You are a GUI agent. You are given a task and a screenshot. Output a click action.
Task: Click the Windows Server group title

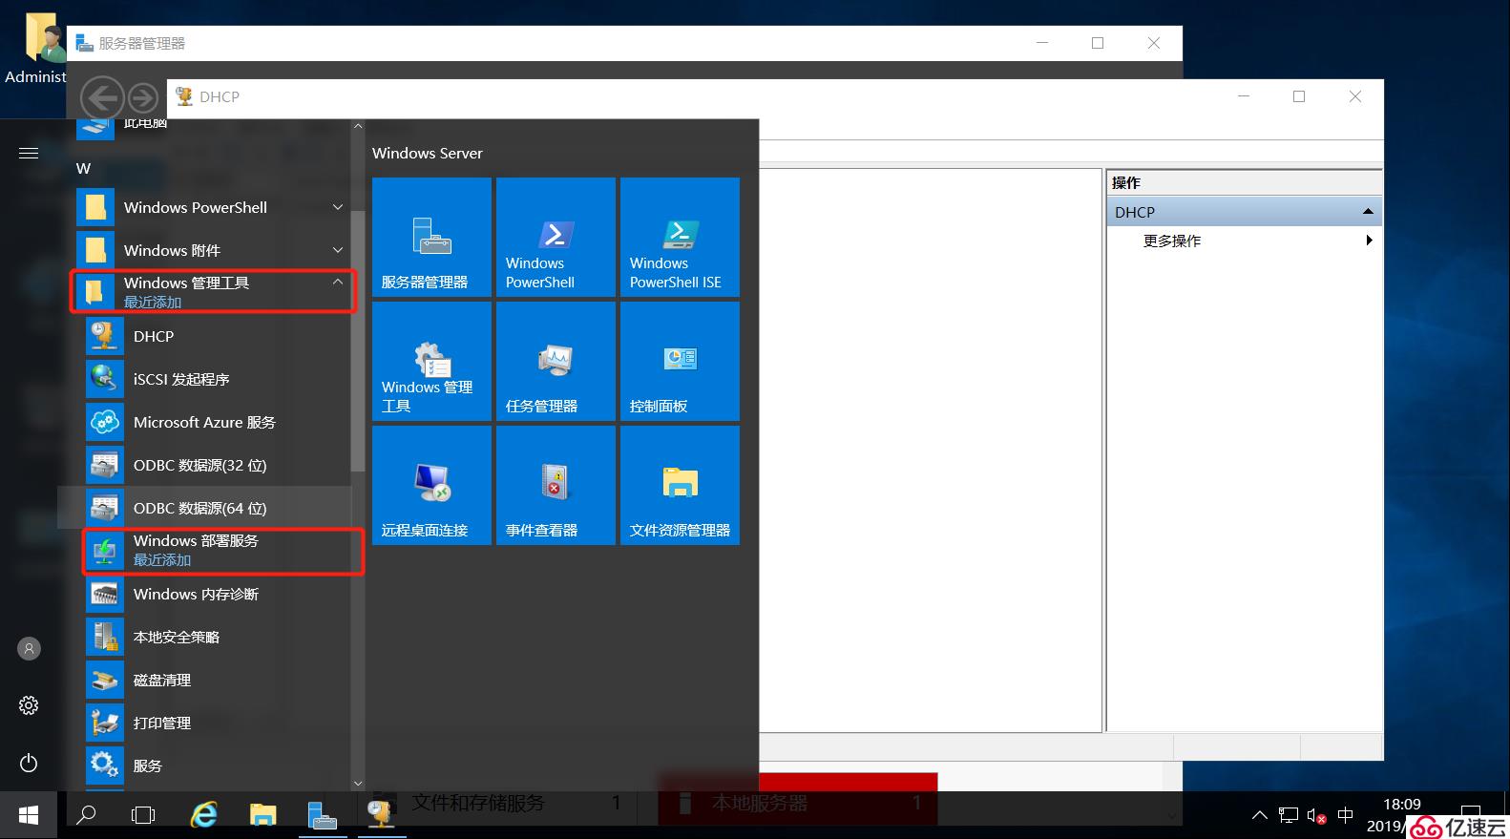click(x=427, y=153)
